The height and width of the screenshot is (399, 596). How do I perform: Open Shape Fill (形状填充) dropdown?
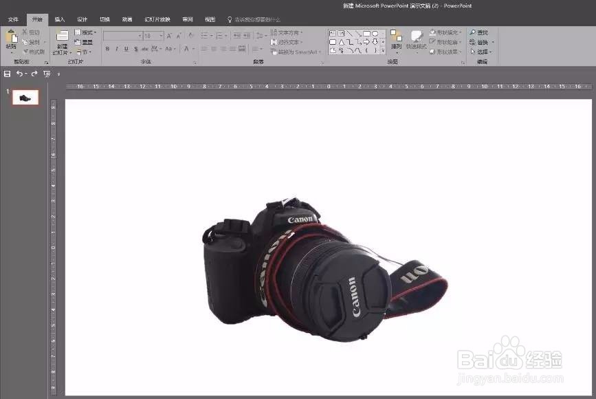(x=445, y=32)
